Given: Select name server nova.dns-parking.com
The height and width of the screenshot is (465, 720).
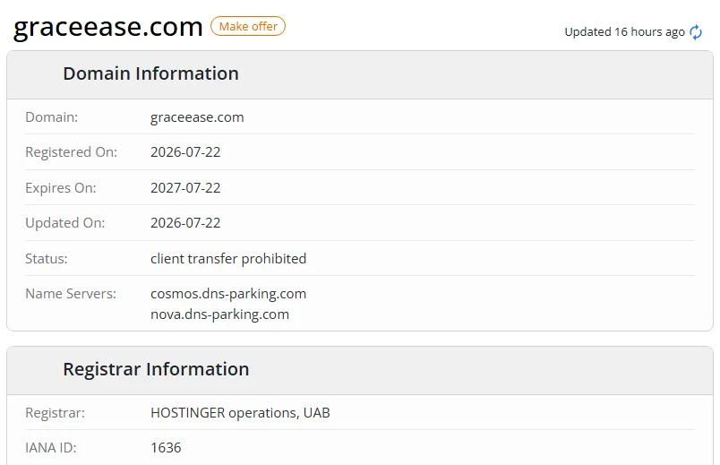Looking at the screenshot, I should [219, 314].
